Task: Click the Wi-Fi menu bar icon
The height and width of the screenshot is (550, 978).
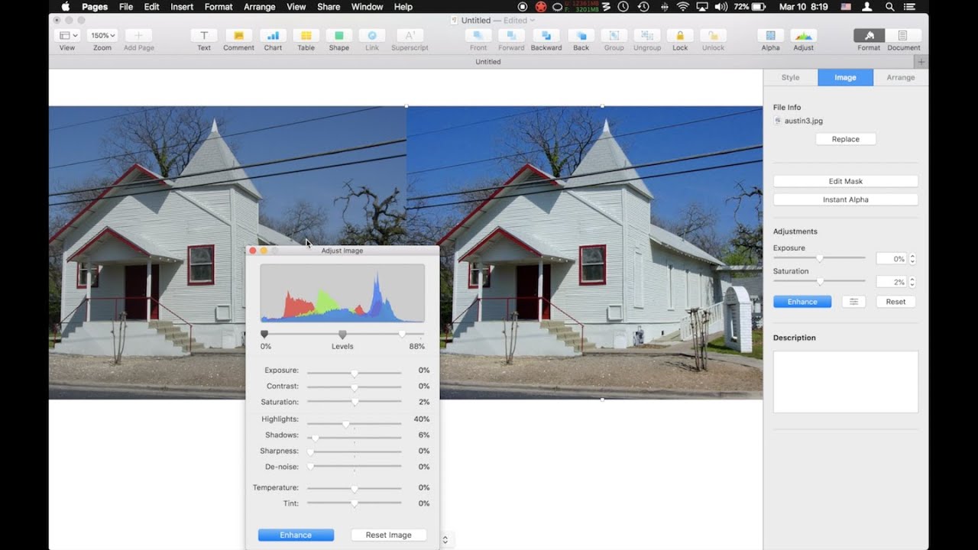Action: point(682,7)
